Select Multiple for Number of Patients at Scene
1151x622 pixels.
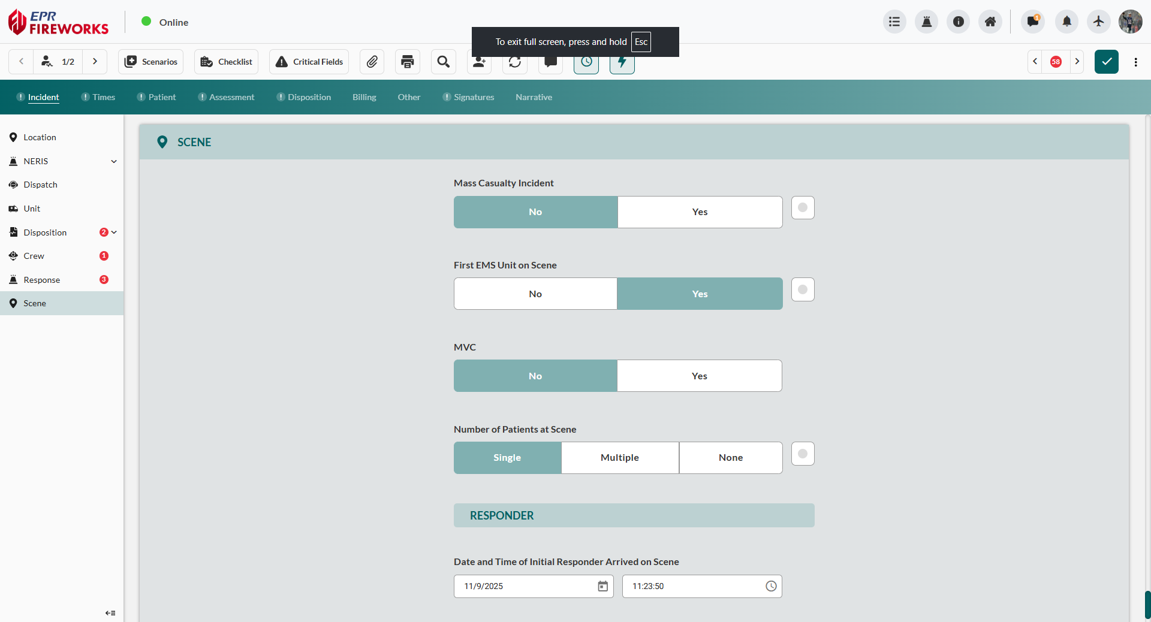coord(619,458)
